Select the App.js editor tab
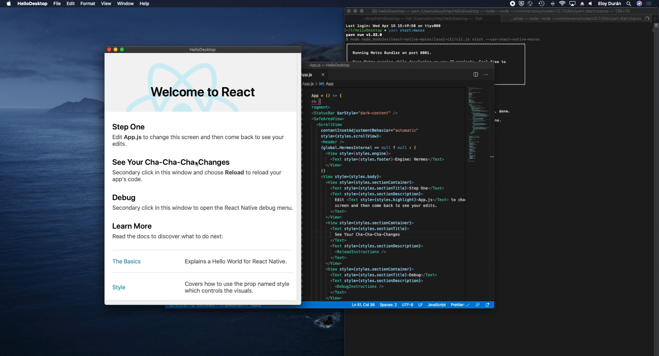Viewport: 659px width, 356px height. point(307,75)
